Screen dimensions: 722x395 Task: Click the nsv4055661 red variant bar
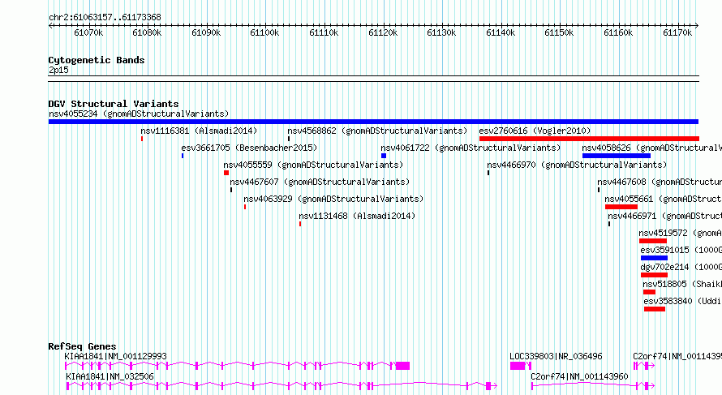click(x=621, y=207)
